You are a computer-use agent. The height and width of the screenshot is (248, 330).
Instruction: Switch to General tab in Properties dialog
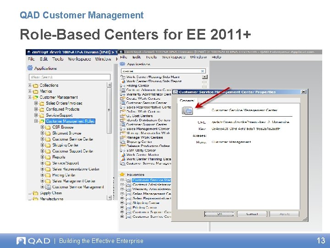pyautogui.click(x=186, y=101)
